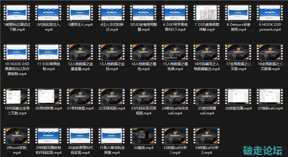
Task: Select the 11 D3D菜单绘制.mp4 video
Action: pos(48,53)
